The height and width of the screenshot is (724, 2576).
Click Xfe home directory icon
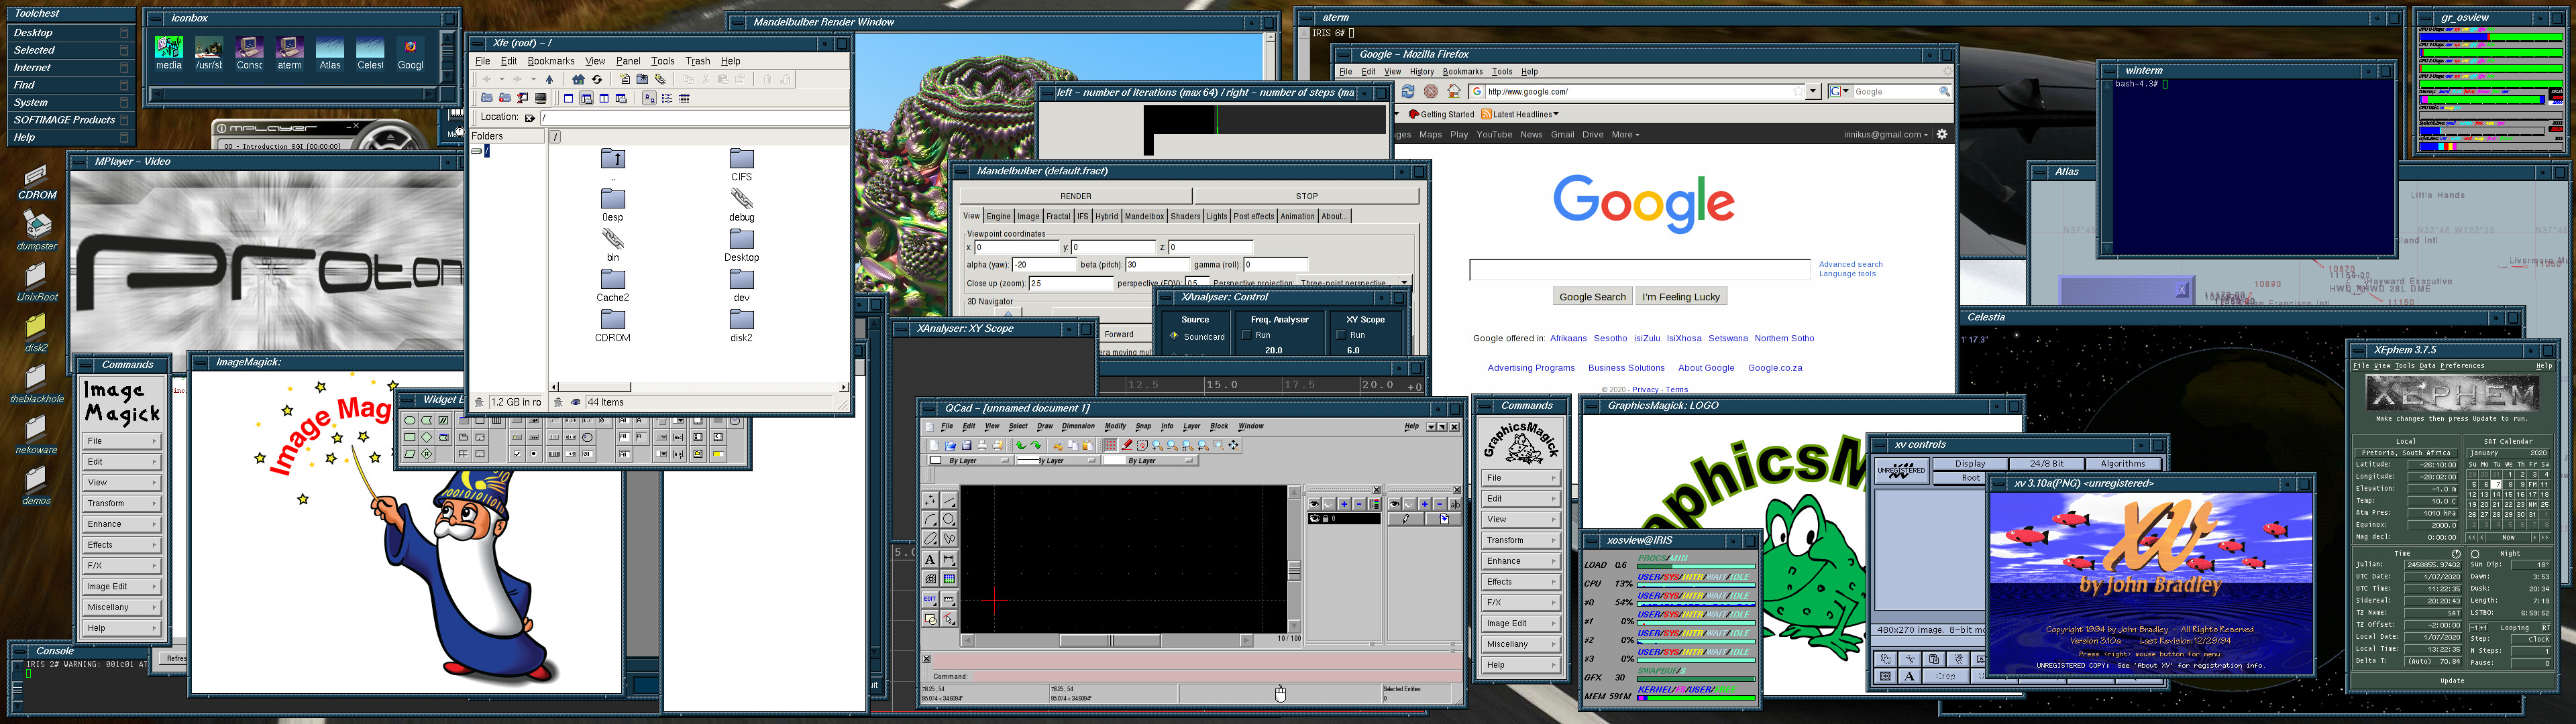click(x=578, y=79)
